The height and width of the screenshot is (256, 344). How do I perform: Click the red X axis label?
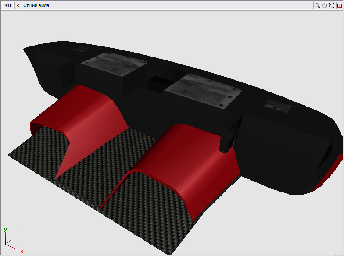(21, 252)
